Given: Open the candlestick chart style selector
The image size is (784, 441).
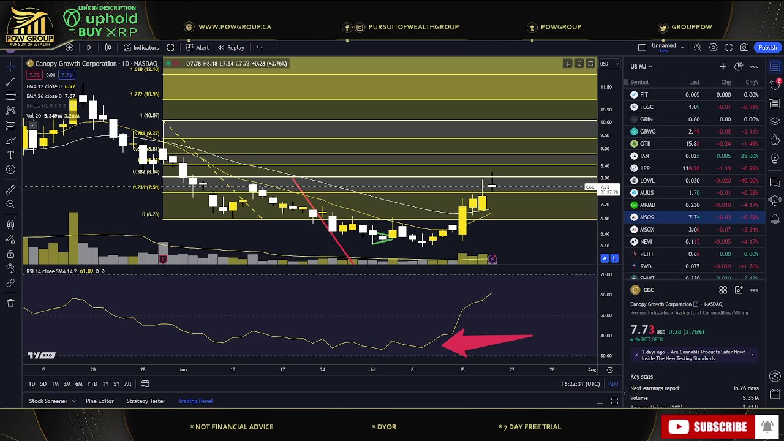Looking at the screenshot, I should point(108,47).
